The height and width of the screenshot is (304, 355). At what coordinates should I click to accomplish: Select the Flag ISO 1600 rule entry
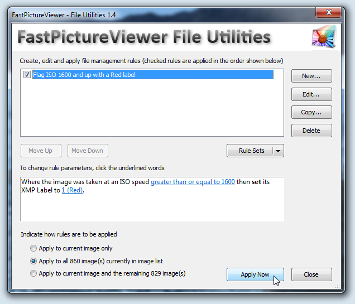point(153,75)
